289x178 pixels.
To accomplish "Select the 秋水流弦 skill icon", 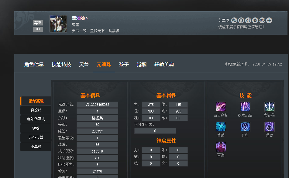I will click(x=245, y=107).
